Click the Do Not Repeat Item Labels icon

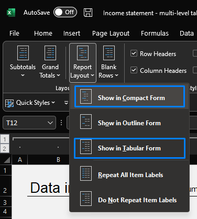click(86, 199)
